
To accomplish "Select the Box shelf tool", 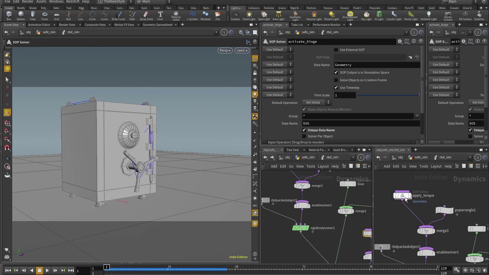I will tap(9, 16).
